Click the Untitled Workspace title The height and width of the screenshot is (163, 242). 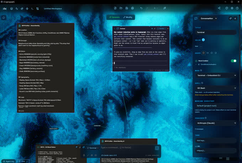pyautogui.click(x=53, y=9)
